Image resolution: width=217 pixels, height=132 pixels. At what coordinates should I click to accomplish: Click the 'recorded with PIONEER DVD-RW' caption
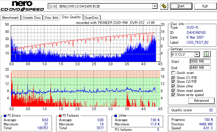(x=115, y=23)
